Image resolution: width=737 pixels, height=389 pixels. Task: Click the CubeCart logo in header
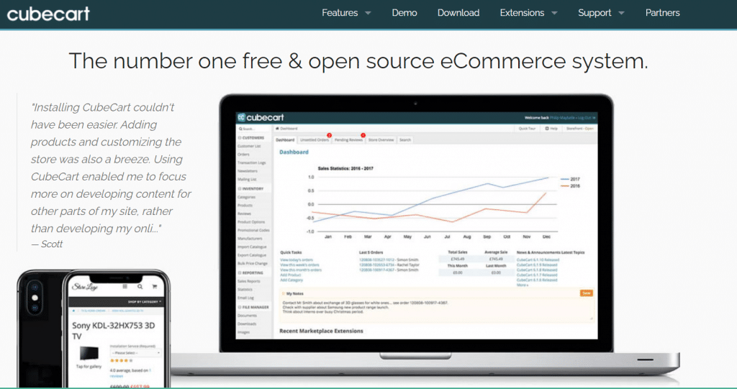(48, 13)
